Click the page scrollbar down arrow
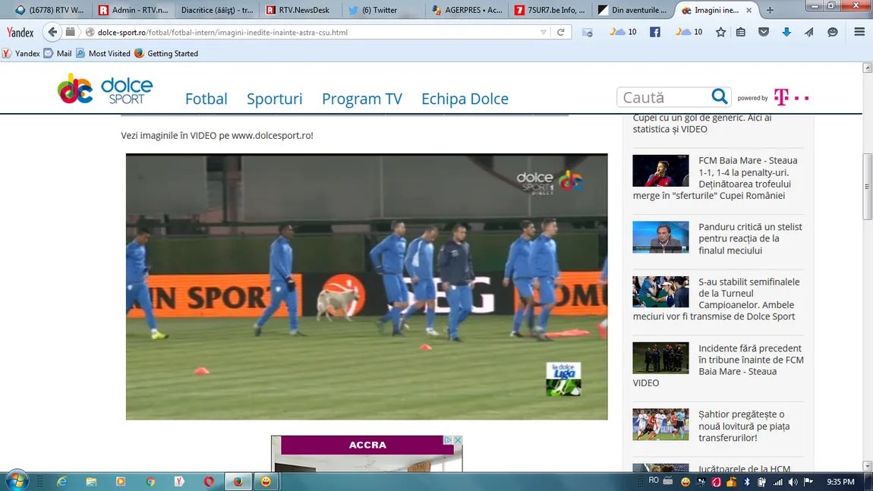This screenshot has height=491, width=873. tap(868, 466)
